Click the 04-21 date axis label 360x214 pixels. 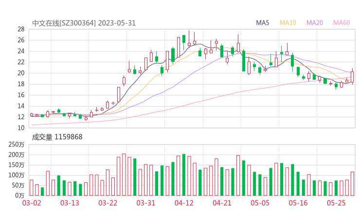point(222,203)
